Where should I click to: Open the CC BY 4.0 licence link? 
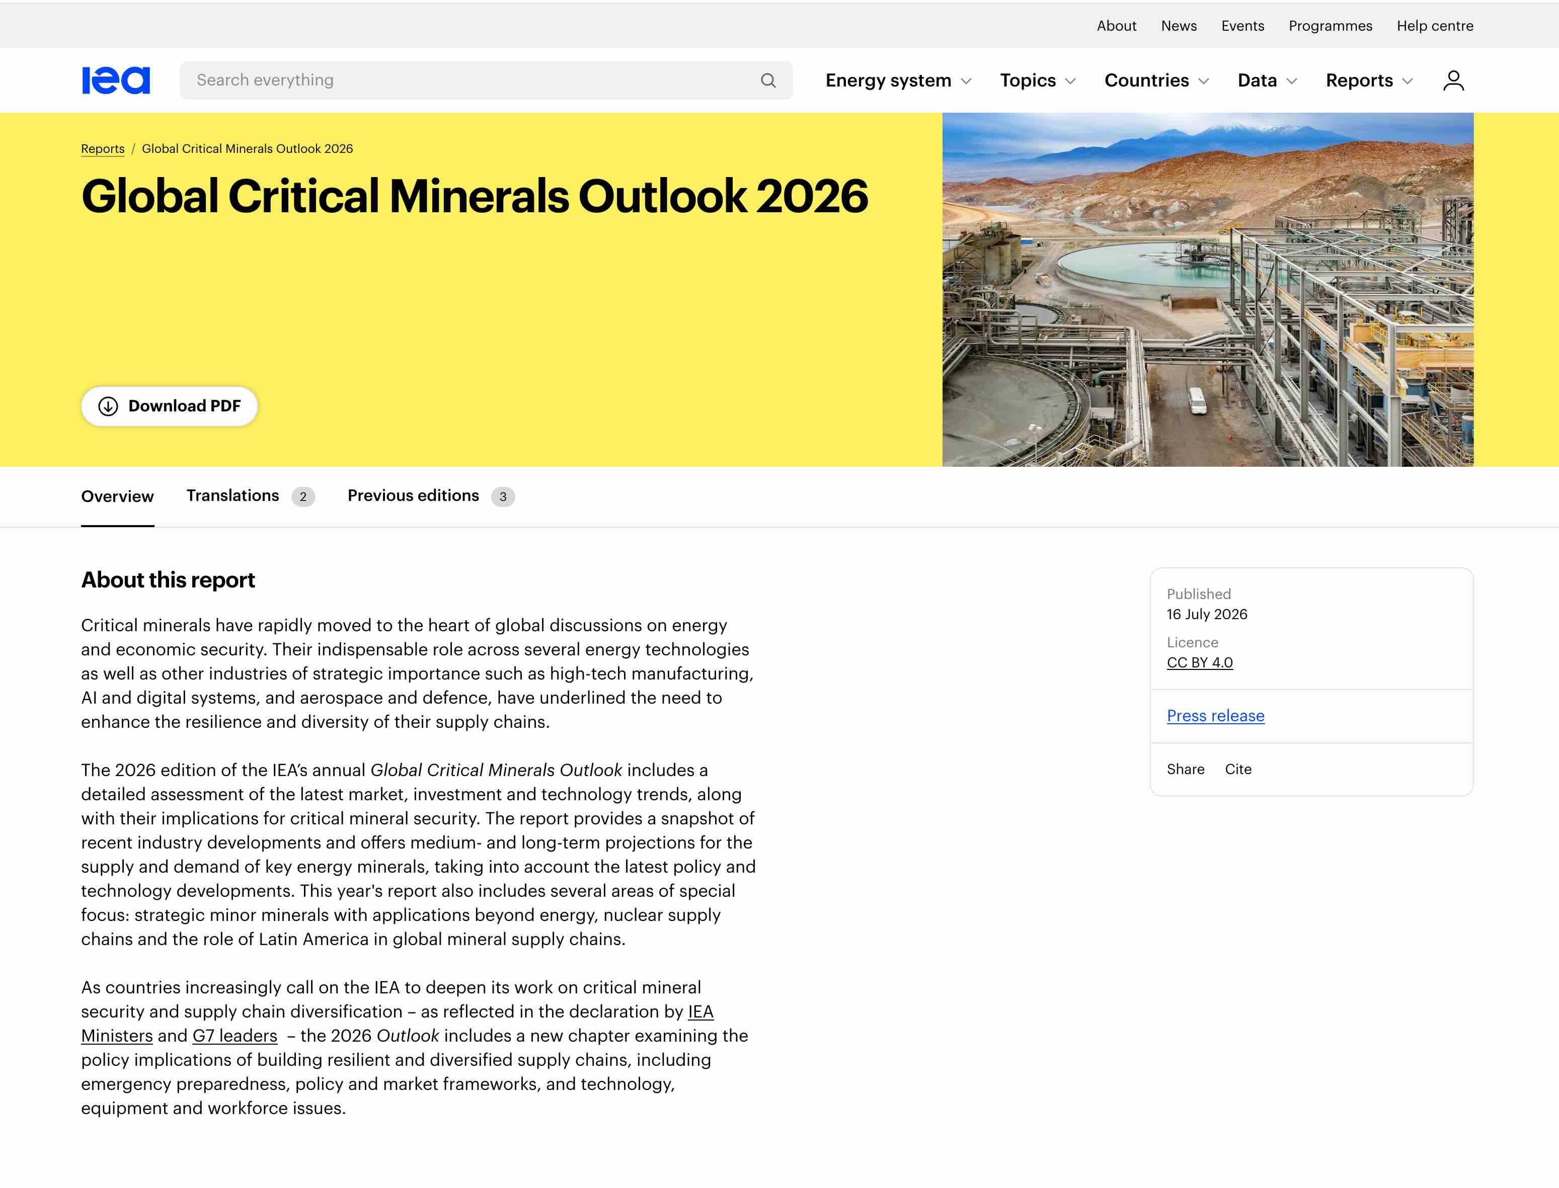click(1200, 662)
